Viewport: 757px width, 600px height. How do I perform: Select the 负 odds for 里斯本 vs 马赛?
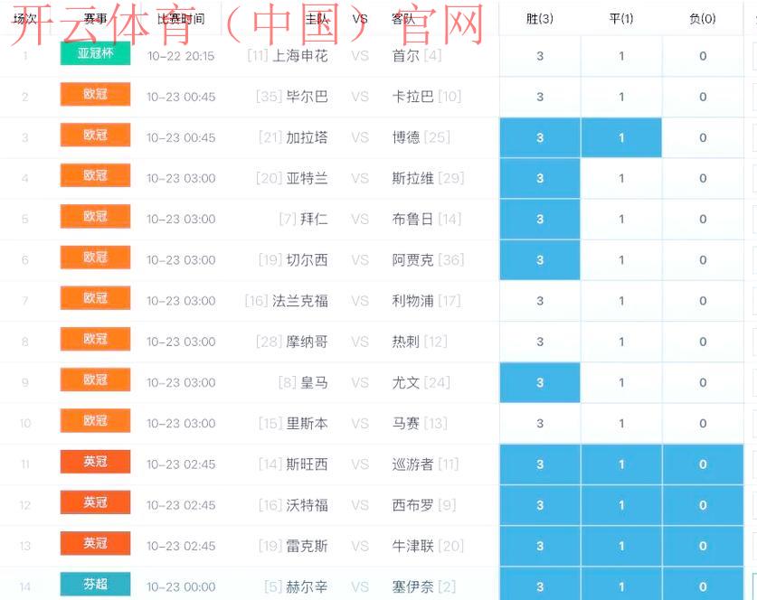coord(701,423)
